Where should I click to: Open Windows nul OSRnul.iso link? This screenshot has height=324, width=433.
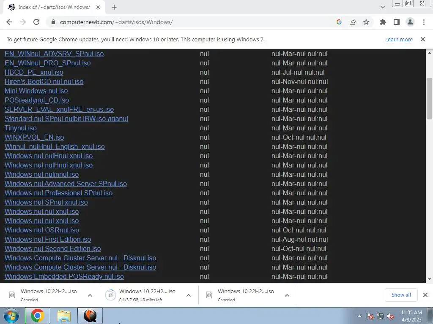click(x=42, y=230)
